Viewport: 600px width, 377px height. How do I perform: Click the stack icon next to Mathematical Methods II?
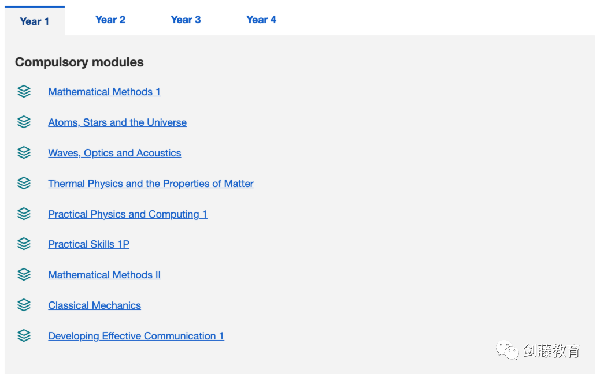pos(24,275)
